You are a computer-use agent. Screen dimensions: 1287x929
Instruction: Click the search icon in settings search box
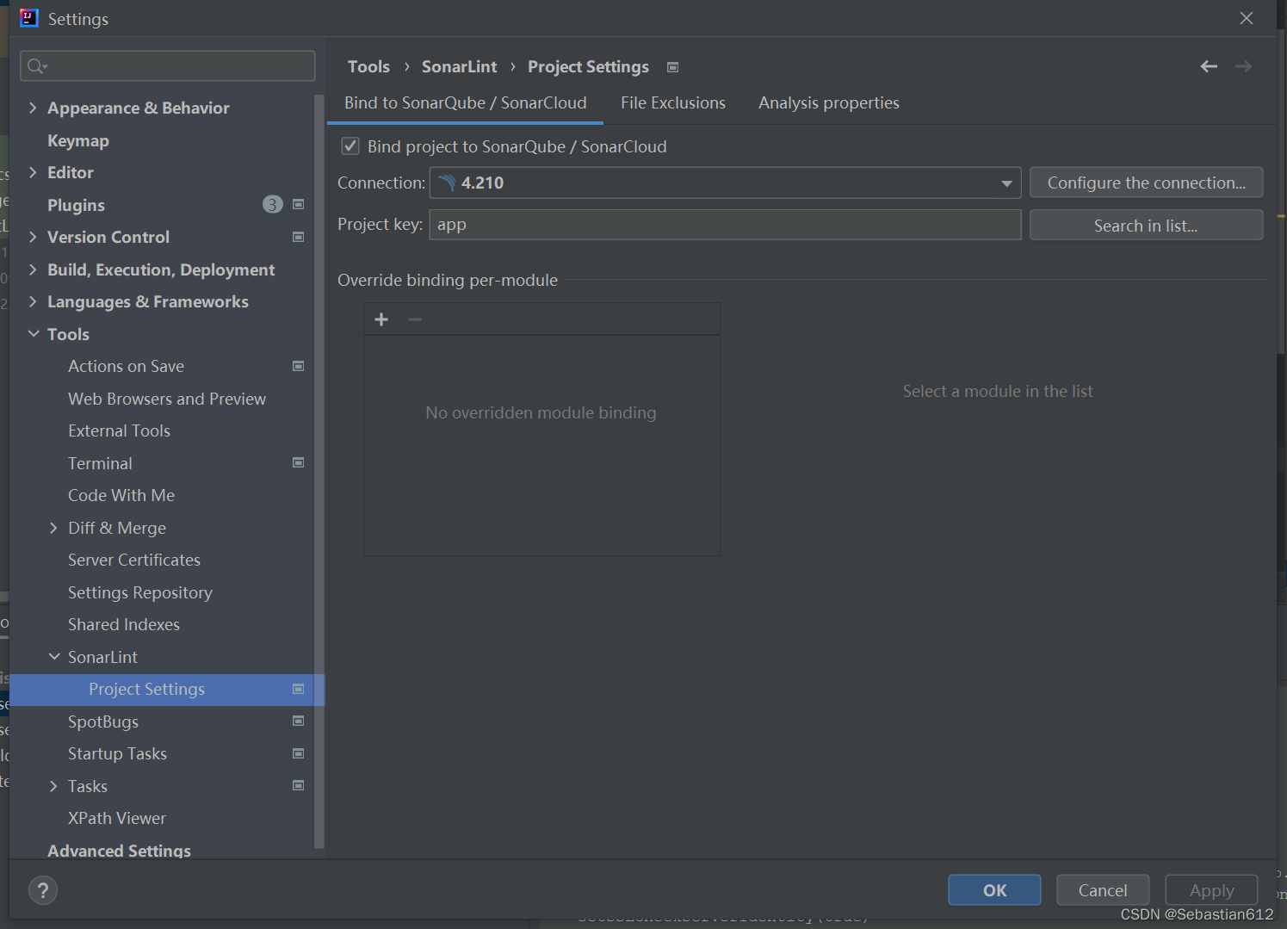[37, 66]
